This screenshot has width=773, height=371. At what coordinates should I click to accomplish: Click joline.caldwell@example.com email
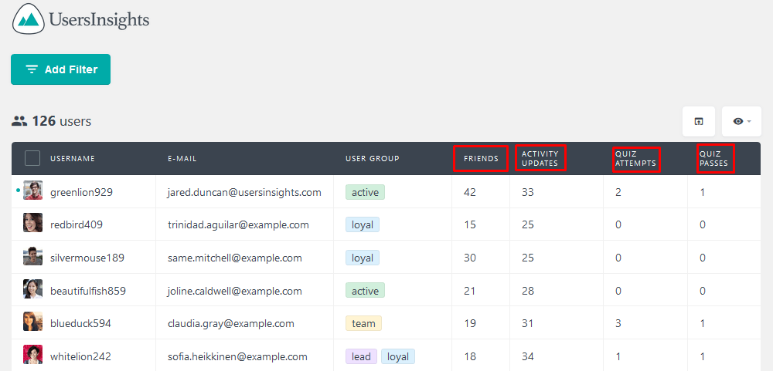pyautogui.click(x=235, y=291)
